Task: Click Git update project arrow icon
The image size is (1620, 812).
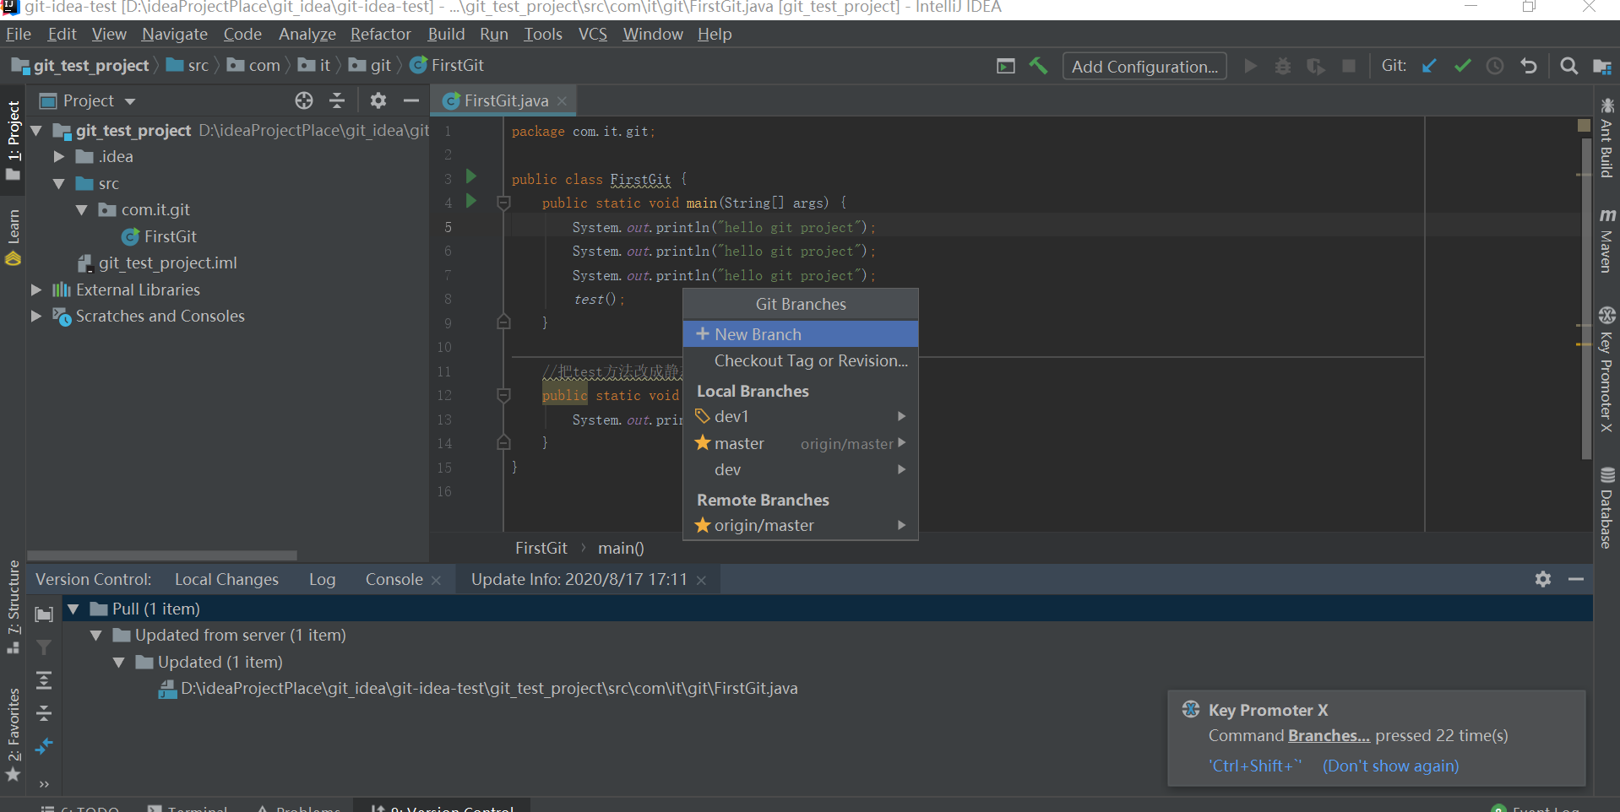Action: (1429, 66)
